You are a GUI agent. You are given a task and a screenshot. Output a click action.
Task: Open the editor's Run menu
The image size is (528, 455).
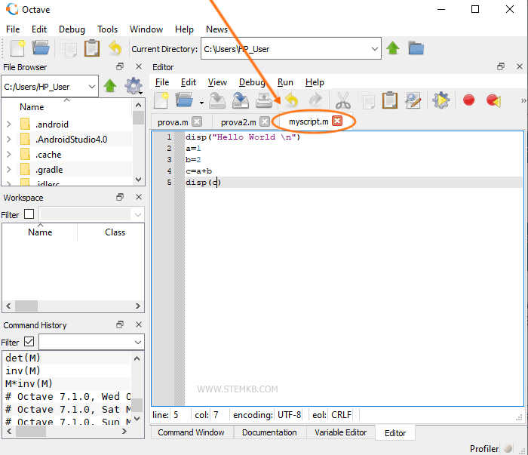[285, 82]
